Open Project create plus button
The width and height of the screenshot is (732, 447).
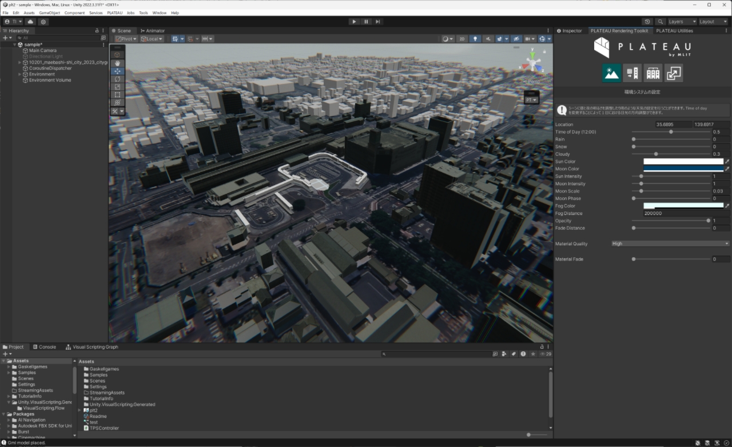tap(7, 354)
